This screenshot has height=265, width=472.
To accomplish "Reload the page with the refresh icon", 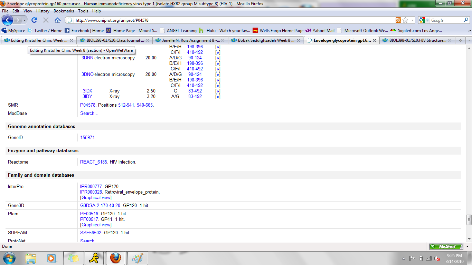I will (34, 20).
